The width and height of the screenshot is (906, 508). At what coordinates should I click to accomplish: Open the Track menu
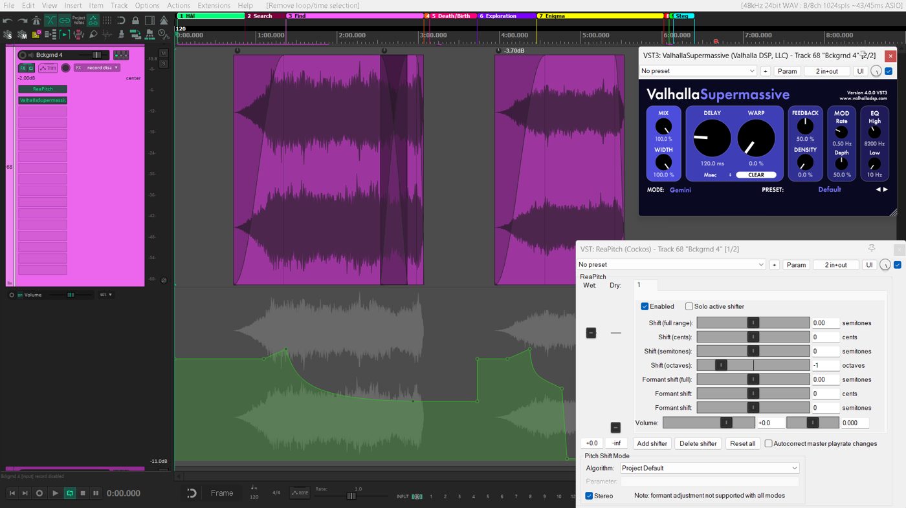pos(119,5)
